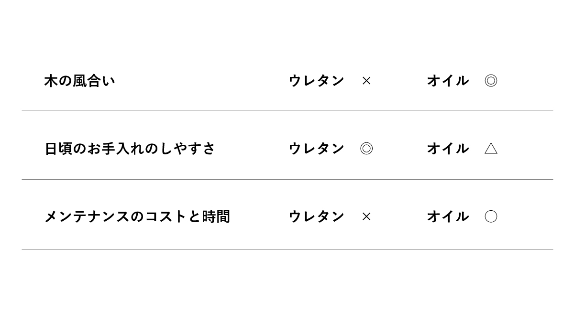
Task: Click the 時間 characters in the third row label
Action: pyautogui.click(x=216, y=216)
